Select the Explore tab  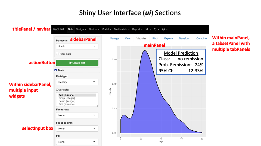[x=169, y=38]
